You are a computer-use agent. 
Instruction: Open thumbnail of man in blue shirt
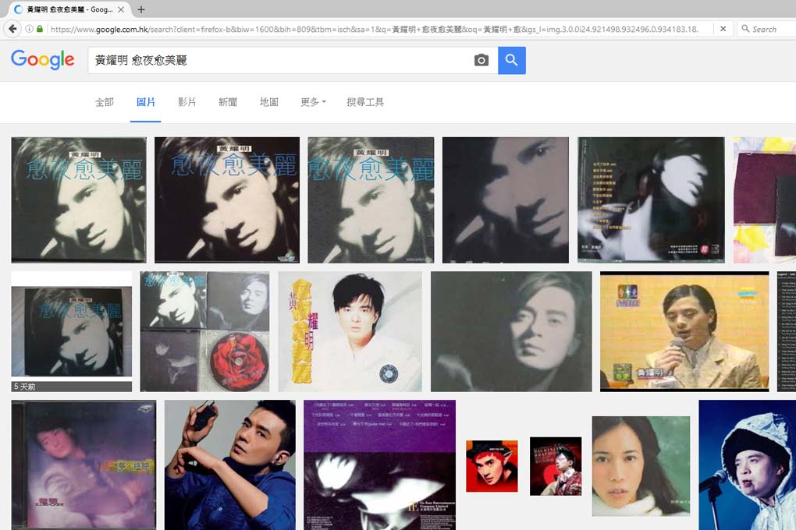(230, 465)
